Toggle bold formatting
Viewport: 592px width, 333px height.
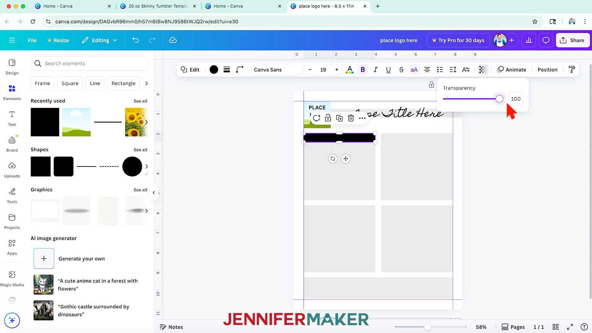click(x=363, y=70)
